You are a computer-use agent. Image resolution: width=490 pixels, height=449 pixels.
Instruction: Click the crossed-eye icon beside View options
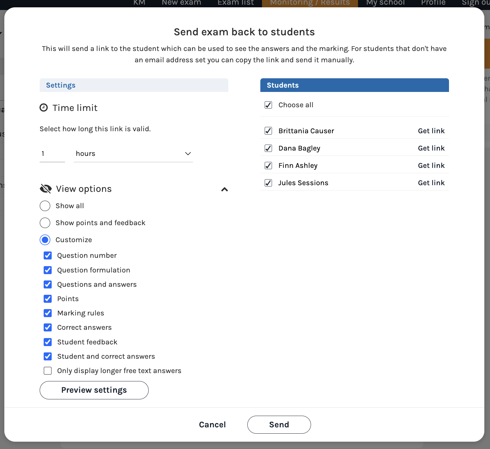pyautogui.click(x=45, y=189)
